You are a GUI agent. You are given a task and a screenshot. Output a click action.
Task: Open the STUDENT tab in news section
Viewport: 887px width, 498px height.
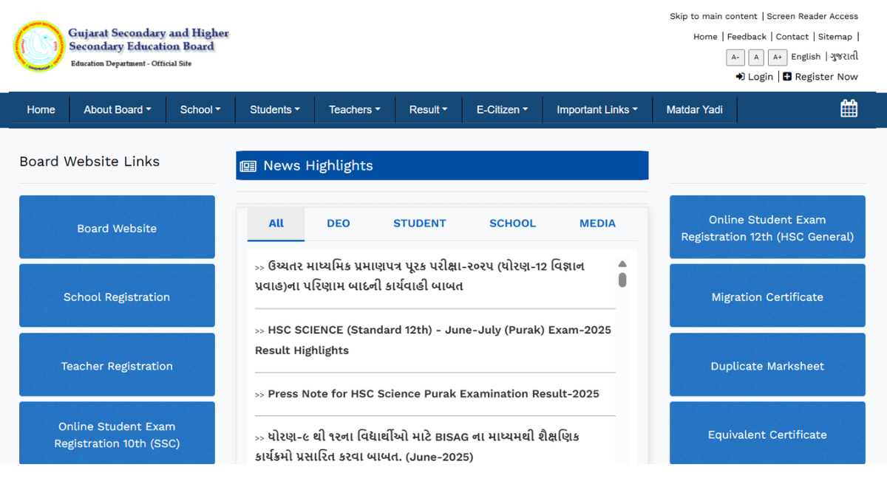(419, 223)
